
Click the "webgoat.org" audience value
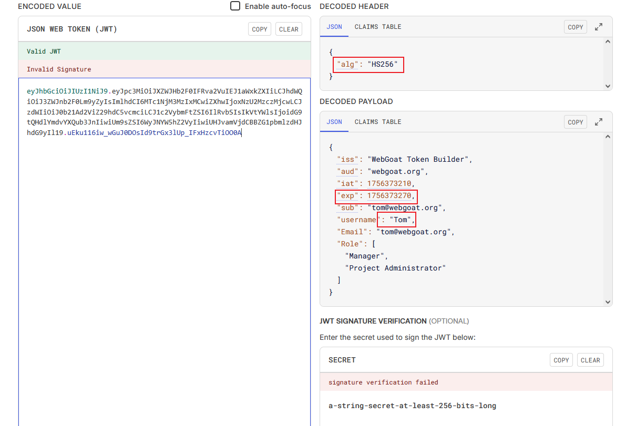pyautogui.click(x=396, y=171)
